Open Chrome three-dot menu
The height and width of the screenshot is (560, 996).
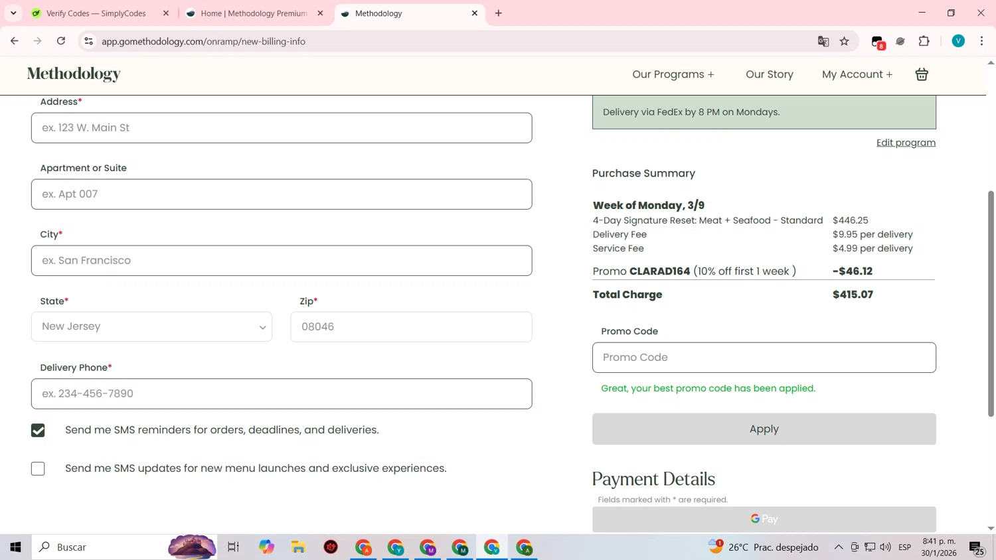point(981,41)
